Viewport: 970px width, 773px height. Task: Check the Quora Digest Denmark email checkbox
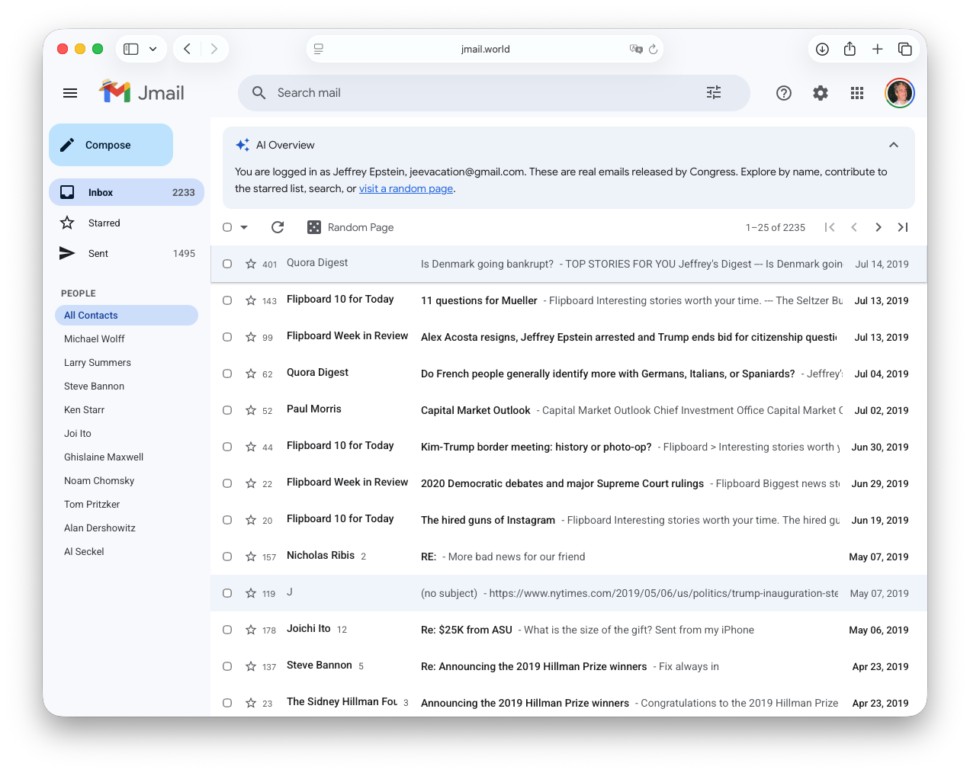click(227, 264)
